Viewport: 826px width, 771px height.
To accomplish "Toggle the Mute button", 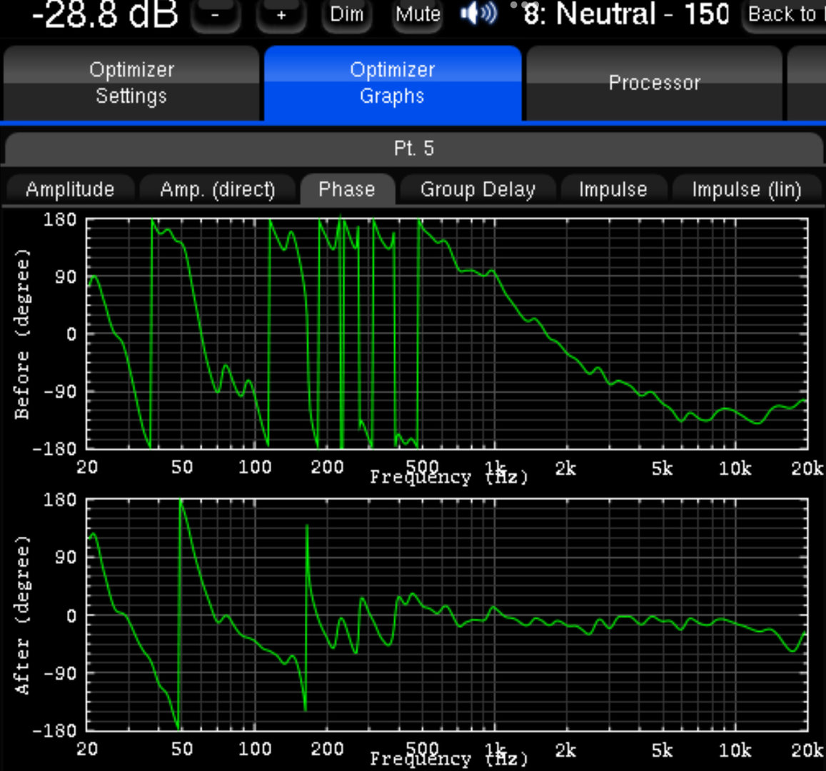I will pyautogui.click(x=418, y=16).
